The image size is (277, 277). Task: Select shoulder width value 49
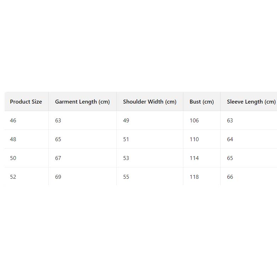(x=126, y=121)
